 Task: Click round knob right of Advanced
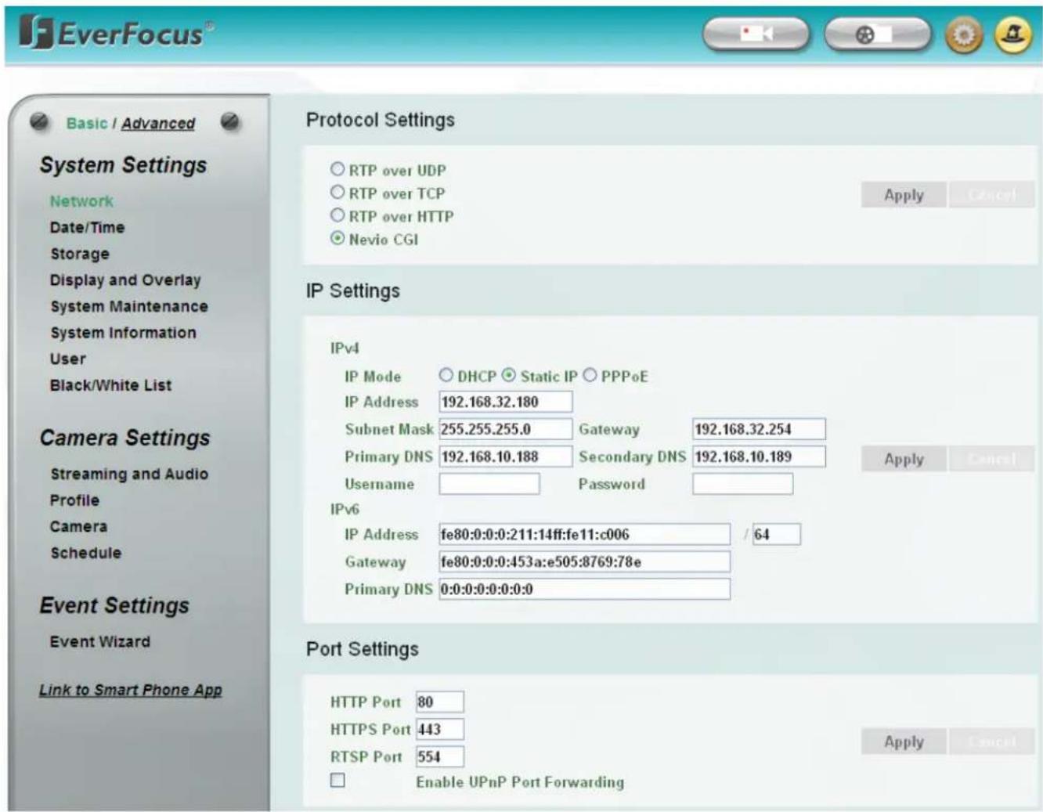click(x=230, y=122)
